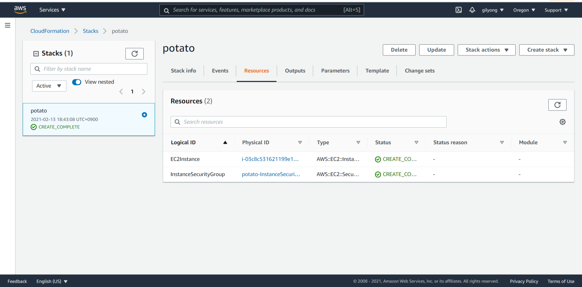Click the Update button
Viewport: 582px width, 287px height.
point(436,50)
